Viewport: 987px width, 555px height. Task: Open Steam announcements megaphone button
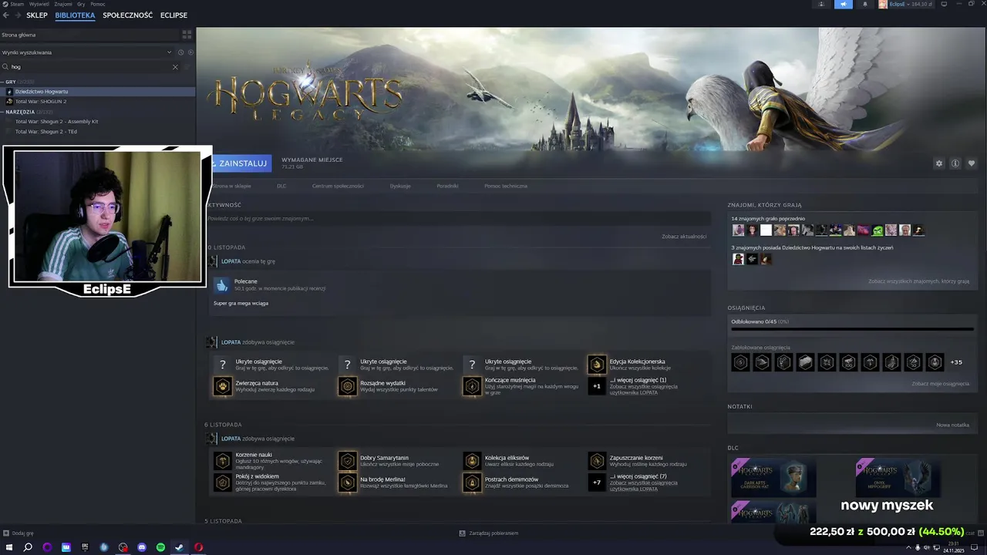843,4
